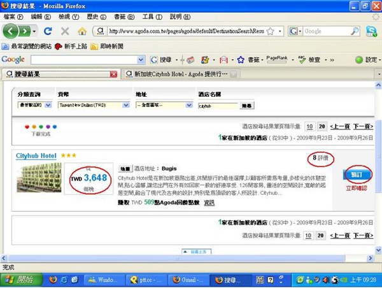Image resolution: width=382 pixels, height=288 pixels.
Task: Click the Windows Start button
Action: click(x=22, y=280)
